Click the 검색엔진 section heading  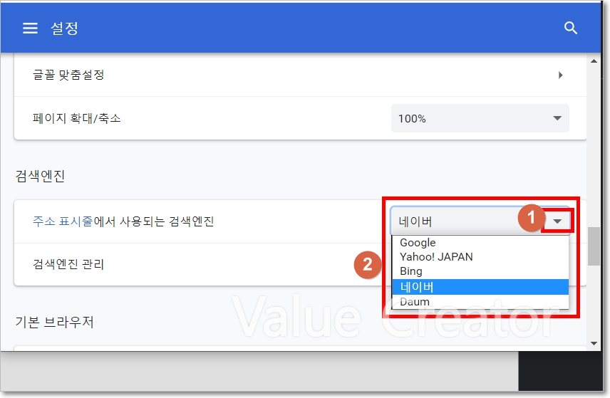(40, 176)
